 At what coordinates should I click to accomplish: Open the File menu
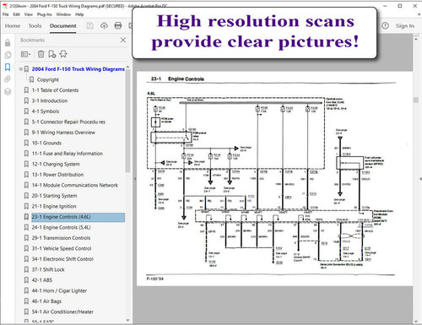click(x=6, y=14)
